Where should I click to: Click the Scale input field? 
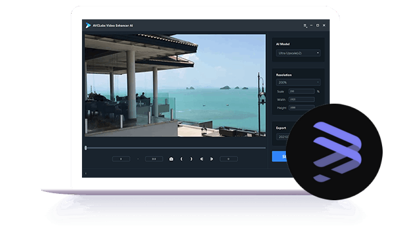(301, 91)
